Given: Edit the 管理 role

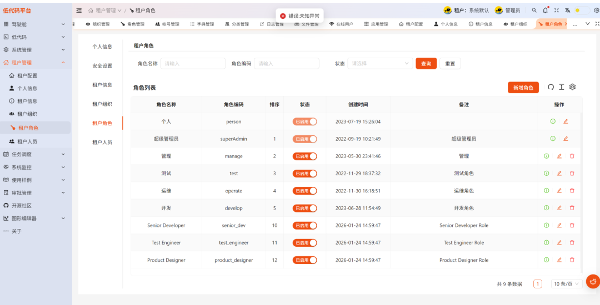Looking at the screenshot, I should point(559,156).
